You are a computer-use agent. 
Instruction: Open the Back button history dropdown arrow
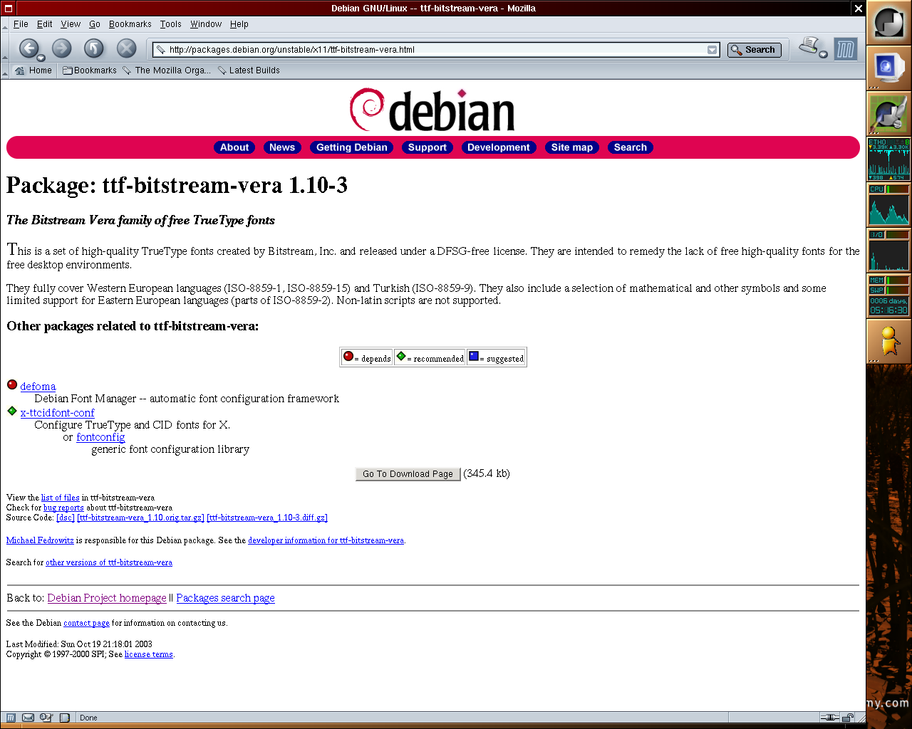(41, 58)
